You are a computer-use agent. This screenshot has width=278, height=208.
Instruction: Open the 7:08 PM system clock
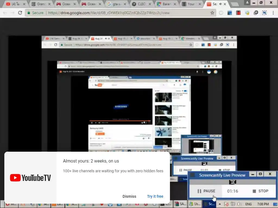(263, 204)
